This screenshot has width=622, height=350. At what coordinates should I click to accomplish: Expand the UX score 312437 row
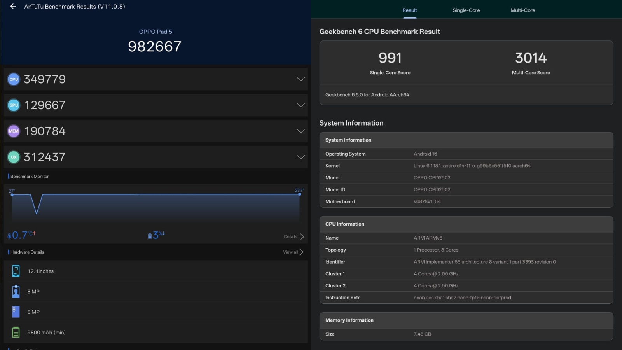pyautogui.click(x=301, y=157)
